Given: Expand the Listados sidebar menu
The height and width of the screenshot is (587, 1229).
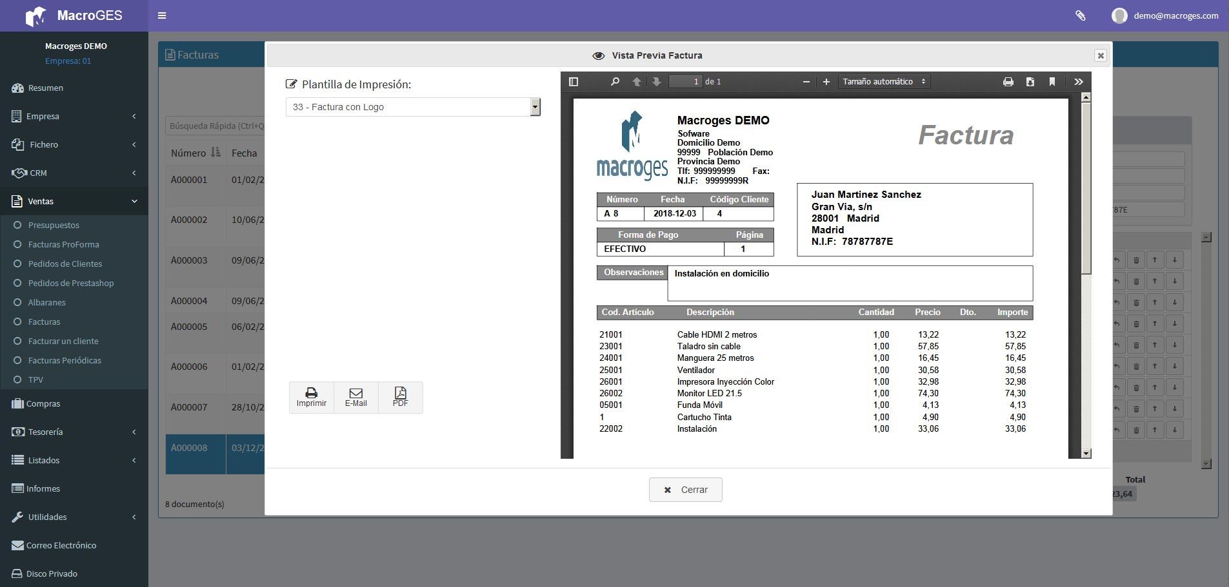Looking at the screenshot, I should point(74,460).
